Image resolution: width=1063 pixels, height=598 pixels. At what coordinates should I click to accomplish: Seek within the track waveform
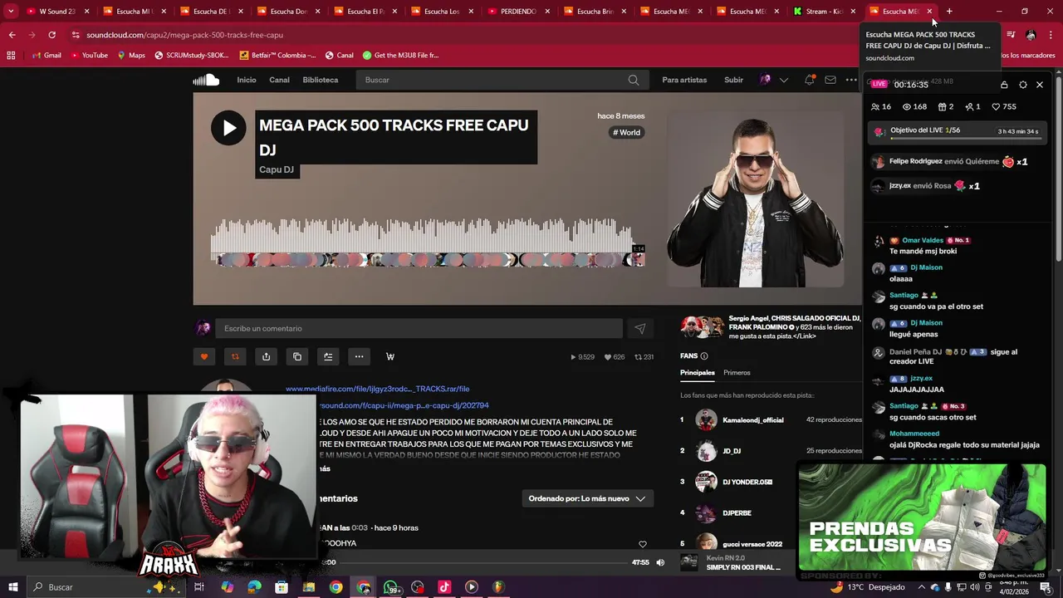coord(428,243)
